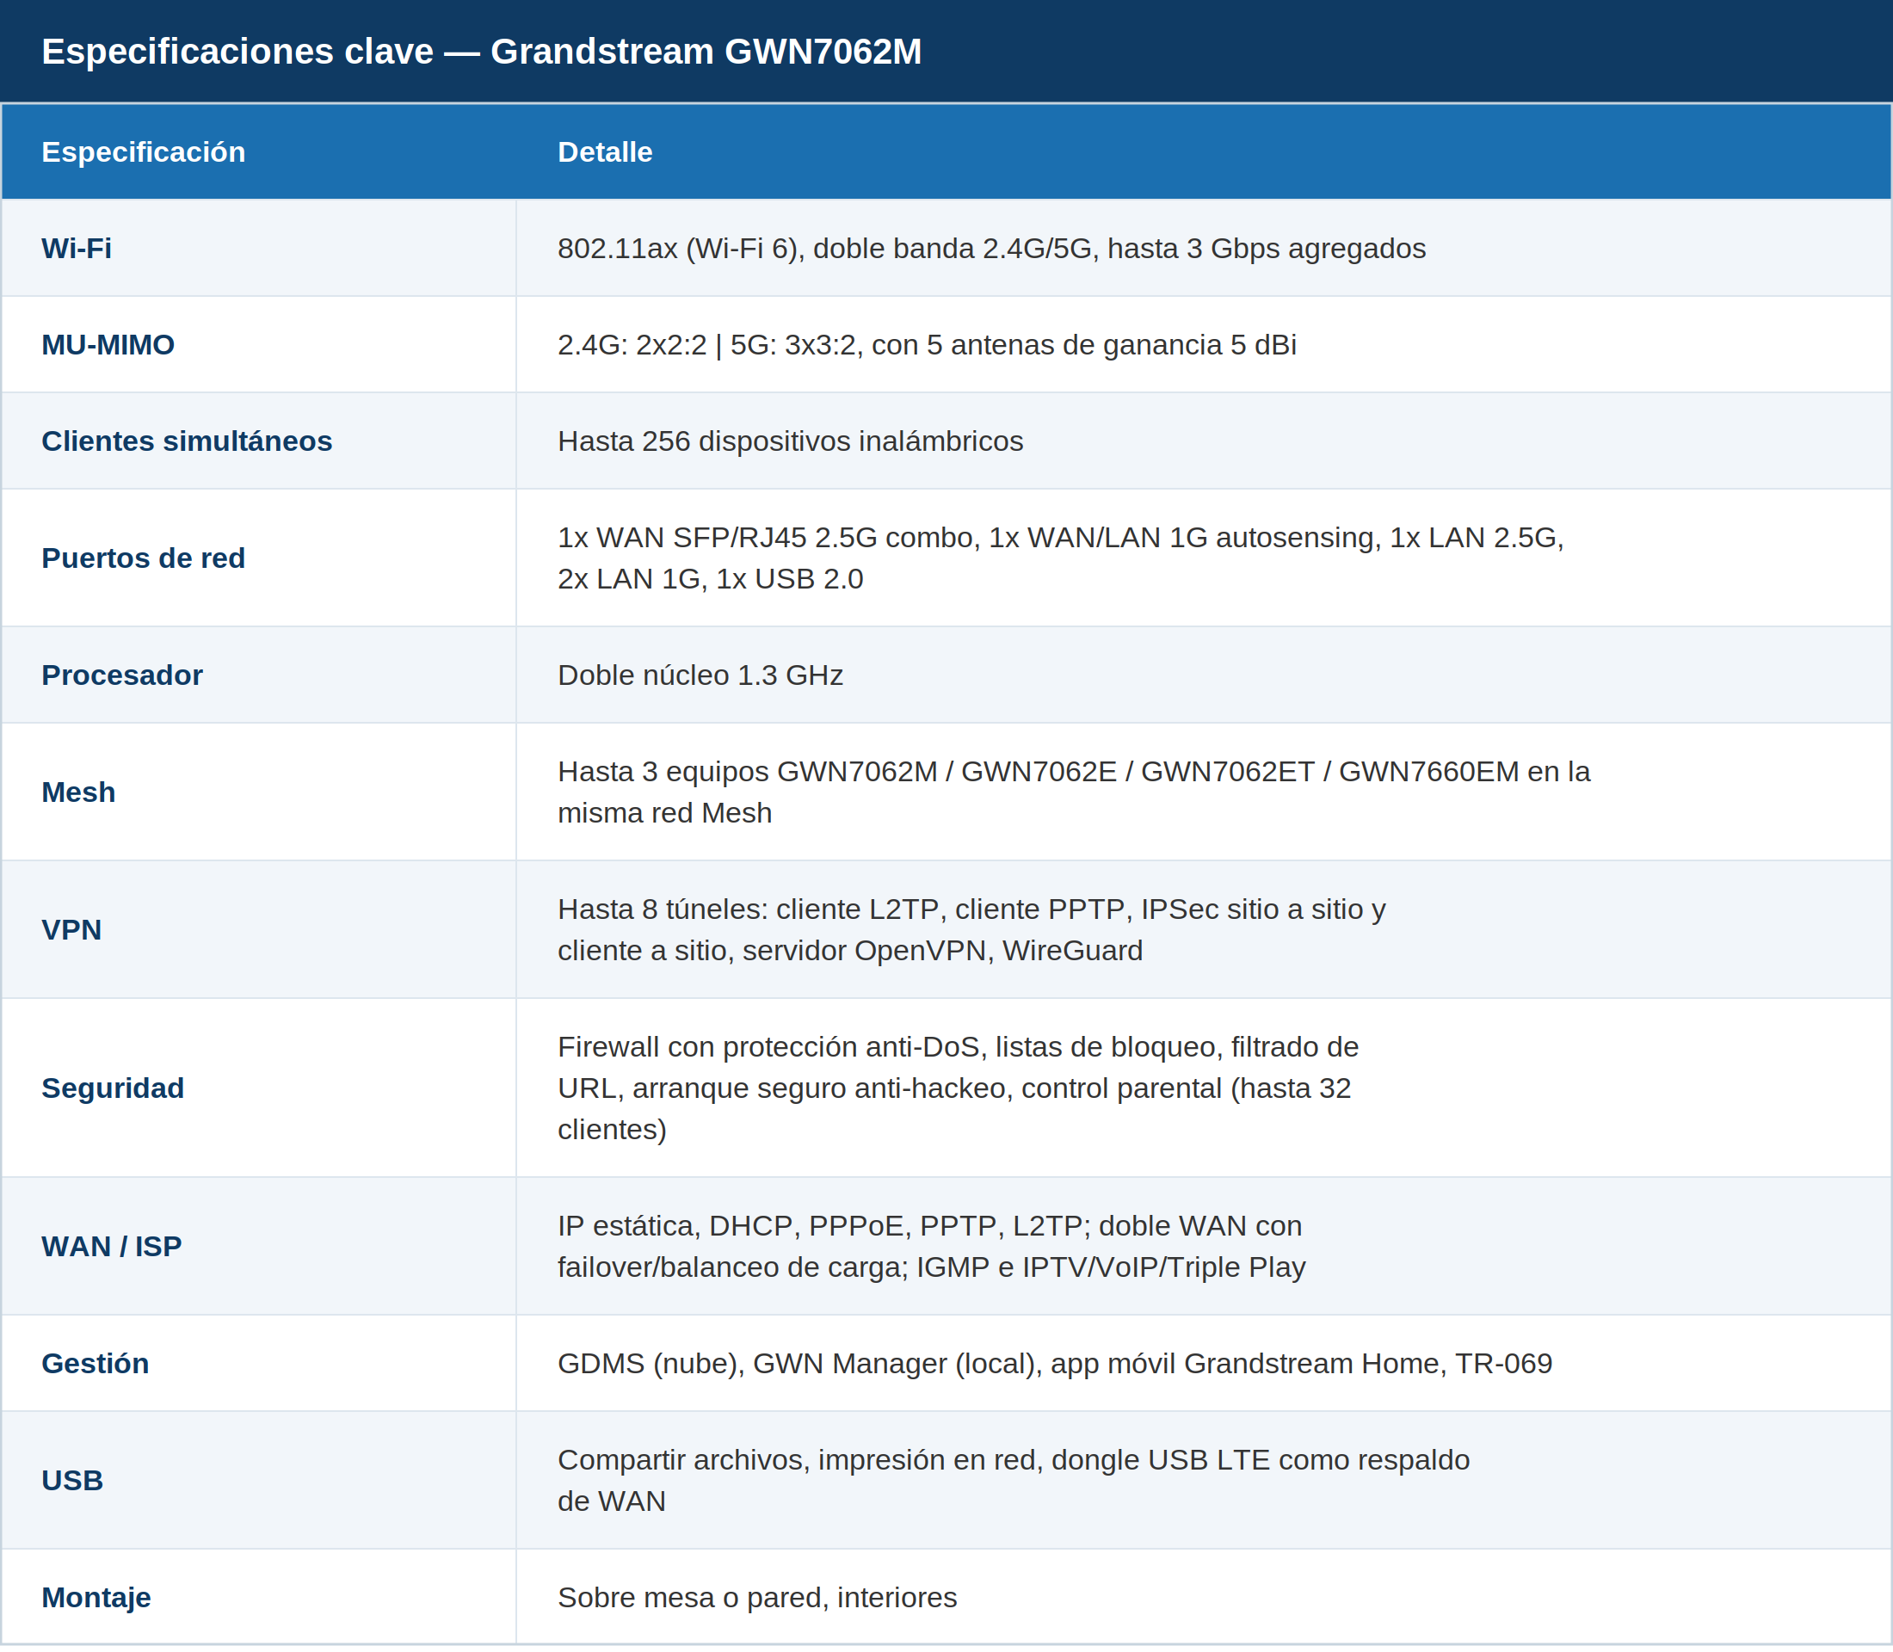Click the '1x WAN SFP/RJ45 2.5G combo' detail cell
The height and width of the screenshot is (1652, 1893).
coord(1203,558)
